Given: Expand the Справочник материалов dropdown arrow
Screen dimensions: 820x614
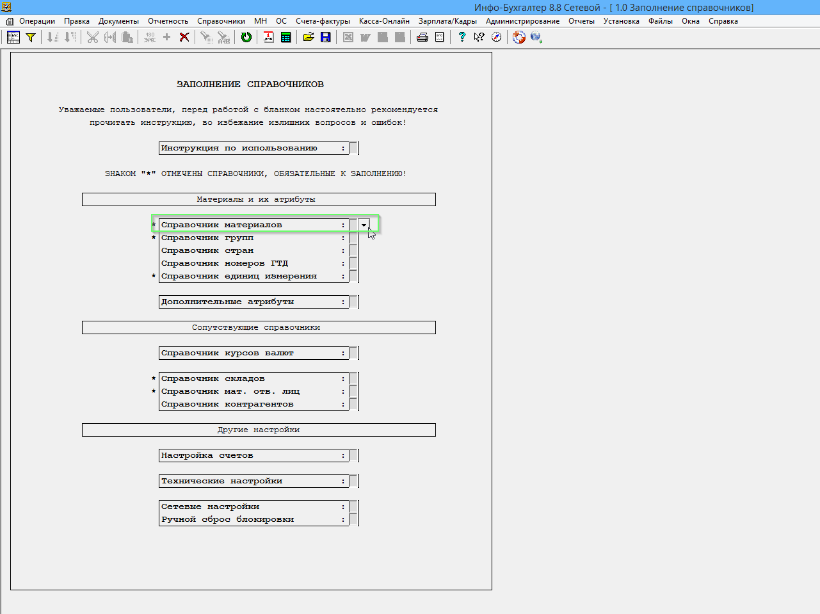Looking at the screenshot, I should click(364, 225).
